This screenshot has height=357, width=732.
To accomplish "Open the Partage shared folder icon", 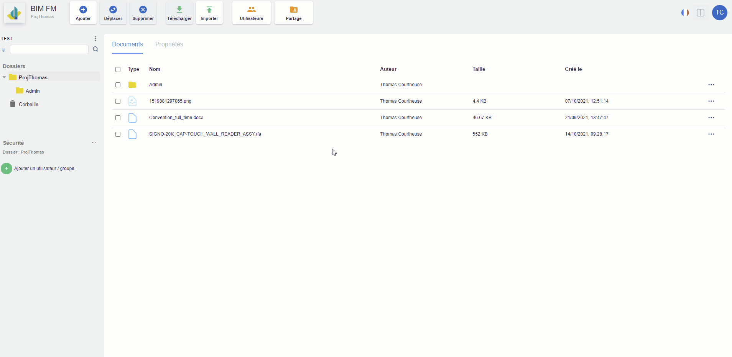I will tap(294, 10).
